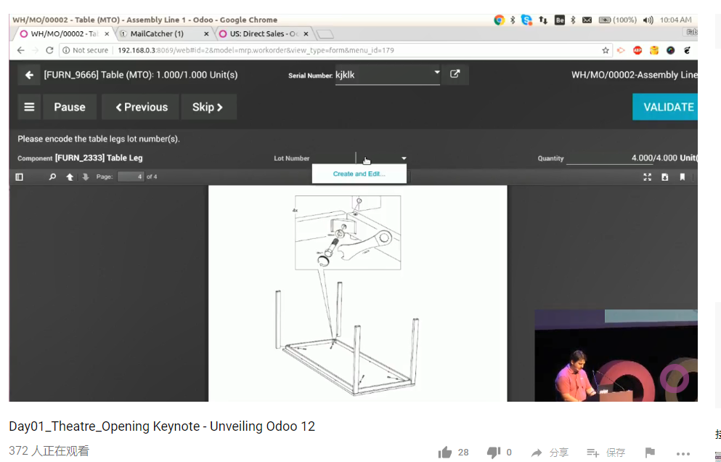
Task: Open the network up-down arrows indicator
Action: click(x=543, y=20)
